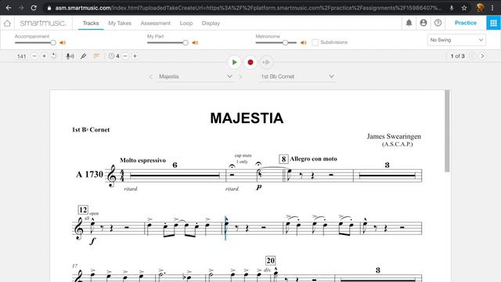Click the James Swearingen composer text
Screen dimensions: 501x282
click(394, 136)
